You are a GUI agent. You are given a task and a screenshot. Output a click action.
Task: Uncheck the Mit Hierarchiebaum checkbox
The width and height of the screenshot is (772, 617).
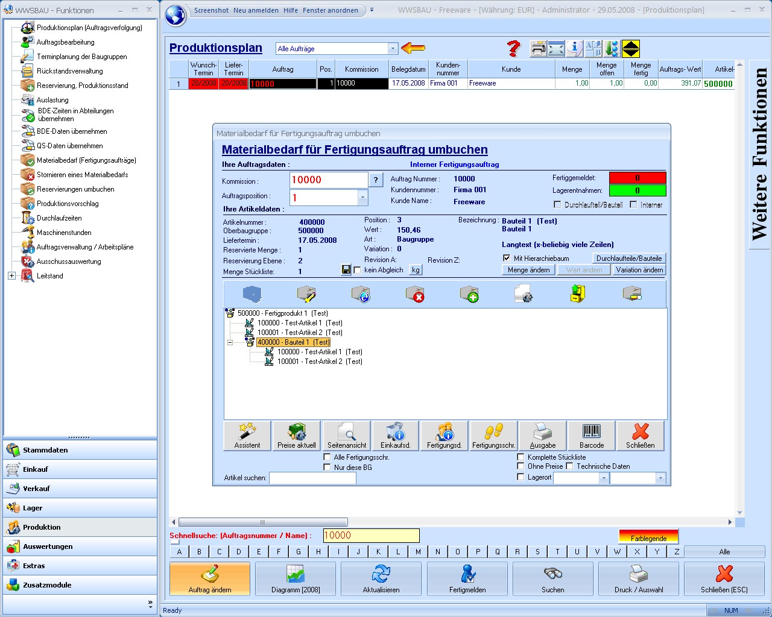pos(507,258)
